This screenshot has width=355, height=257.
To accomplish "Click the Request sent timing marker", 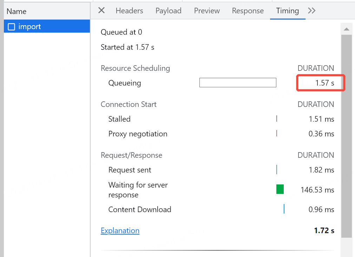I will [277, 170].
